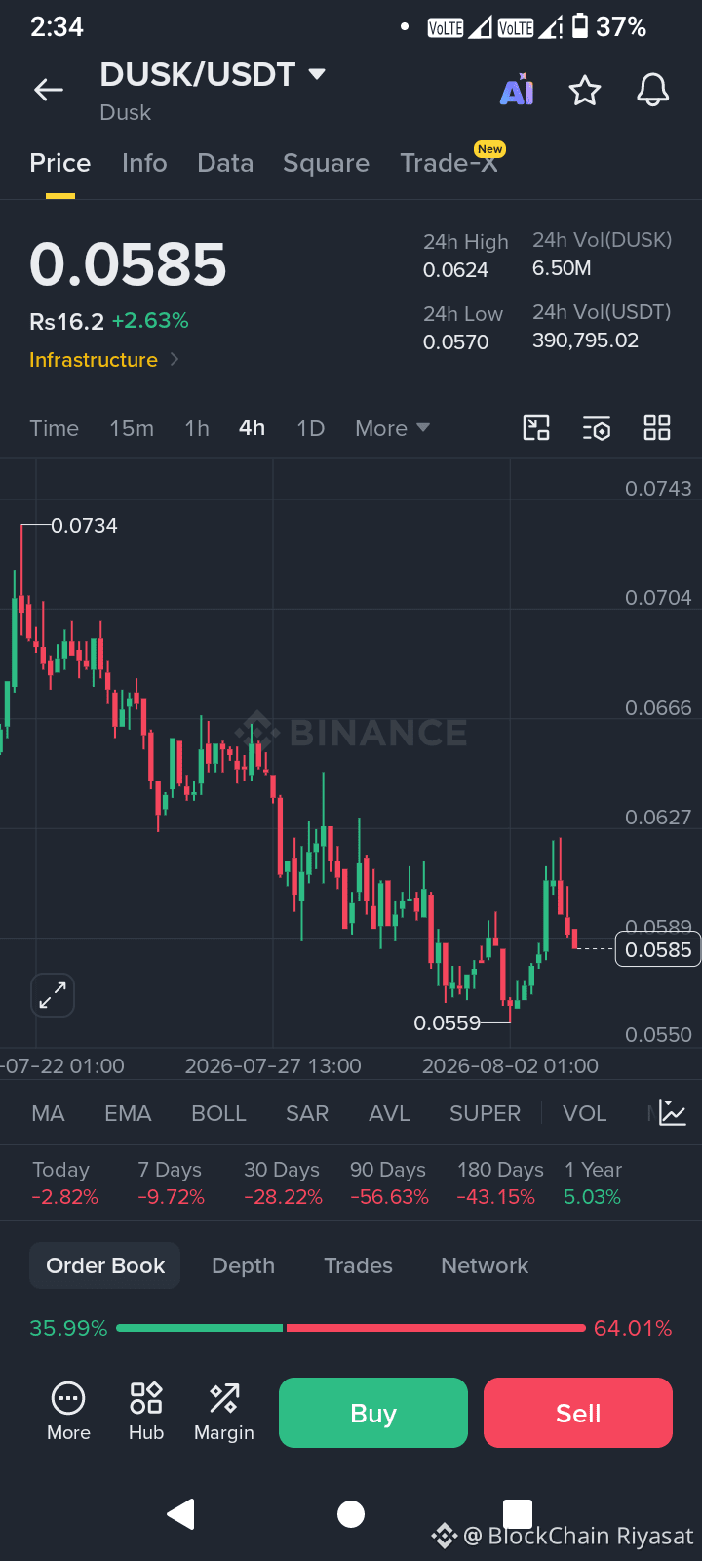The width and height of the screenshot is (702, 1561).
Task: Open the Trades tab
Action: click(358, 1265)
